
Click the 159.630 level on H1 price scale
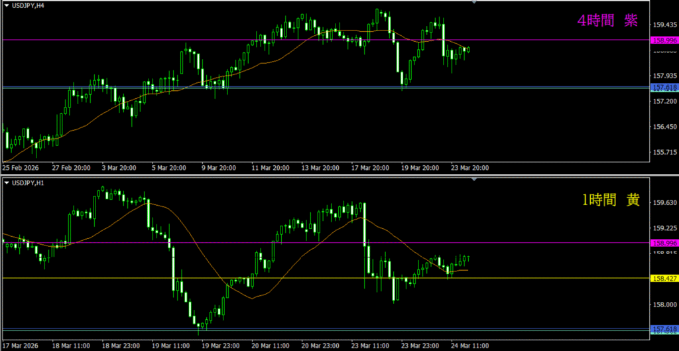click(x=664, y=202)
